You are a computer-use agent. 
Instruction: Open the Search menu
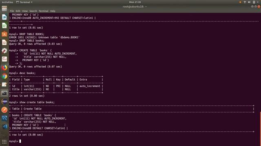33,11
